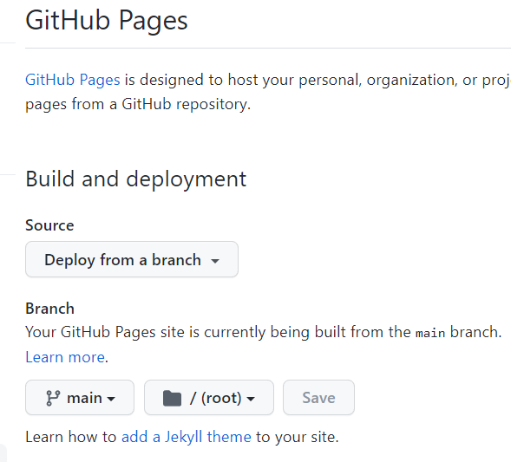The height and width of the screenshot is (462, 511).
Task: Open the Deploy from a branch dropdown
Action: pyautogui.click(x=132, y=259)
